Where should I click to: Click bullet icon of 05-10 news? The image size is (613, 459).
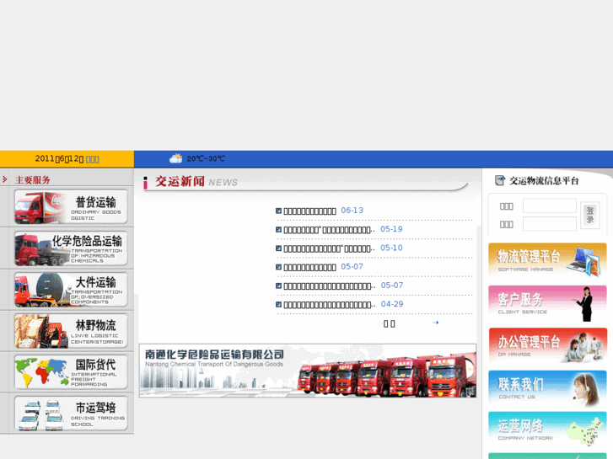pyautogui.click(x=278, y=248)
